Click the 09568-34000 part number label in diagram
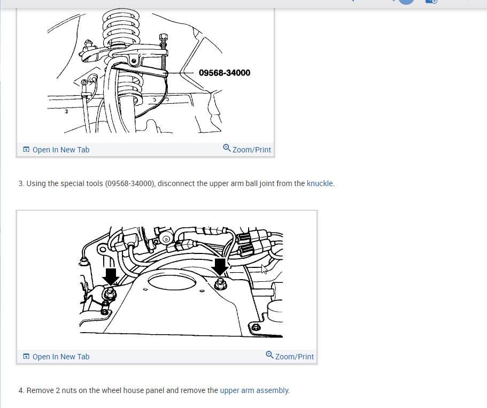This screenshot has width=487, height=408. click(x=225, y=73)
